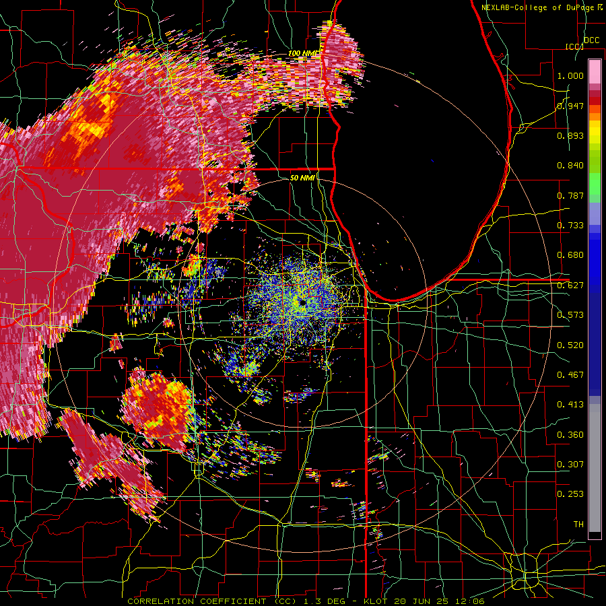Image resolution: width=606 pixels, height=606 pixels.
Task: Click the CORRELATION COEFFICIENT caption at bottom
Action: pyautogui.click(x=306, y=601)
